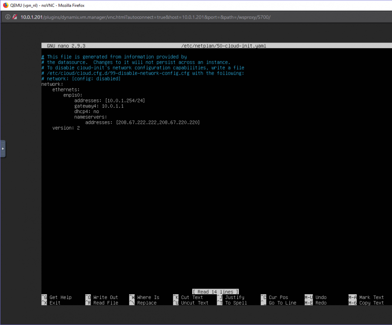392x325 pixels.
Task: Click the 'network:' line in the file
Action: coord(52,84)
